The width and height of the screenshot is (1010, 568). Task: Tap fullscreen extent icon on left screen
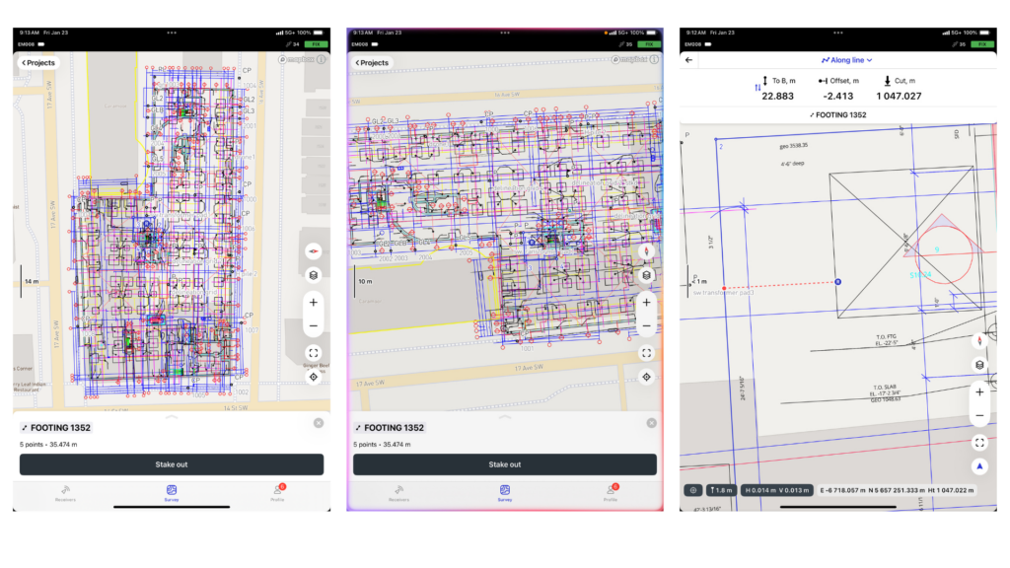313,353
